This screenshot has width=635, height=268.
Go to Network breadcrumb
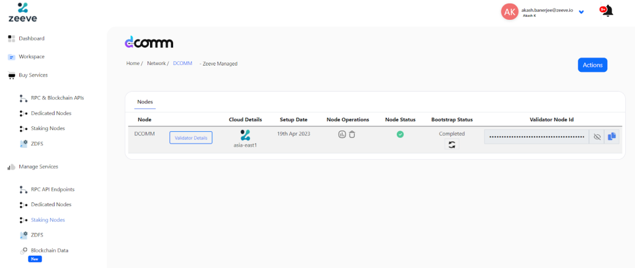(x=156, y=64)
